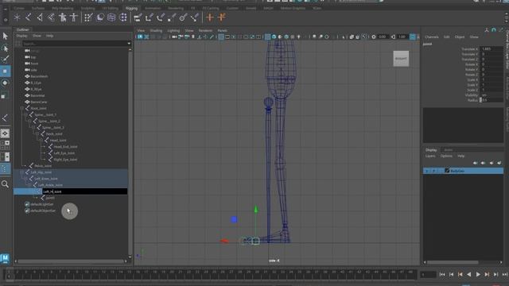Screen dimensions: 509x286
Task: Toggle smooth shade display in viewport toolbar
Action: click(274, 37)
